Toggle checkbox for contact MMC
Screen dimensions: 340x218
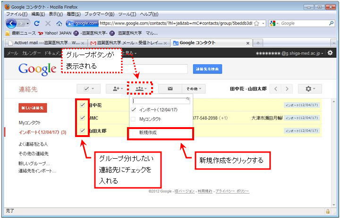coord(82,118)
